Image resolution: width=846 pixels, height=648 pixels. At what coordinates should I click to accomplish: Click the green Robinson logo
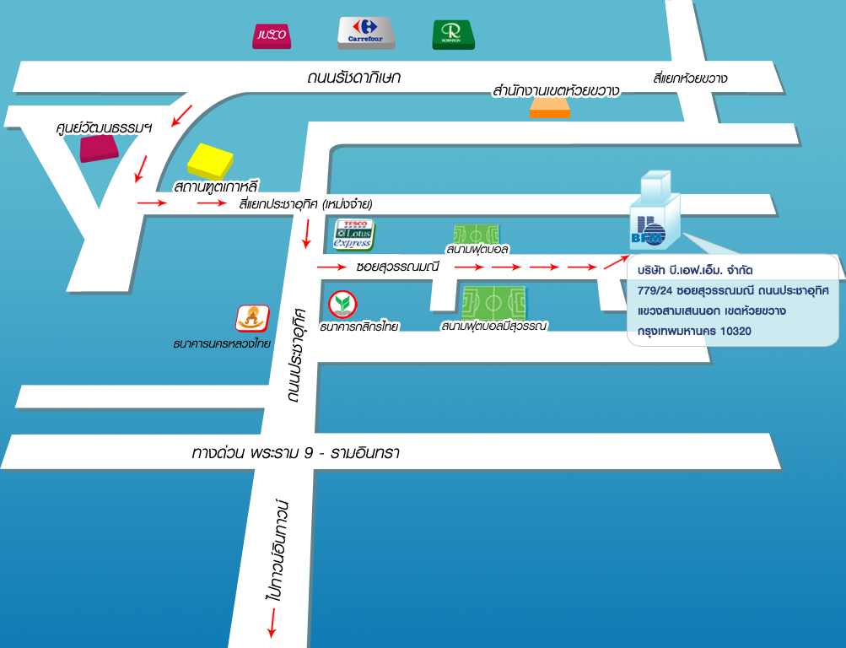[x=453, y=35]
